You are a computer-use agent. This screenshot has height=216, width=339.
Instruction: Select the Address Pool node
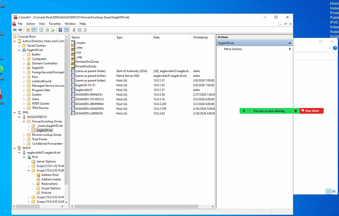point(50,175)
